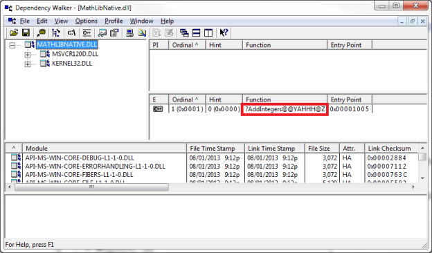Open the Options menu
The width and height of the screenshot is (432, 253).
pyautogui.click(x=87, y=21)
